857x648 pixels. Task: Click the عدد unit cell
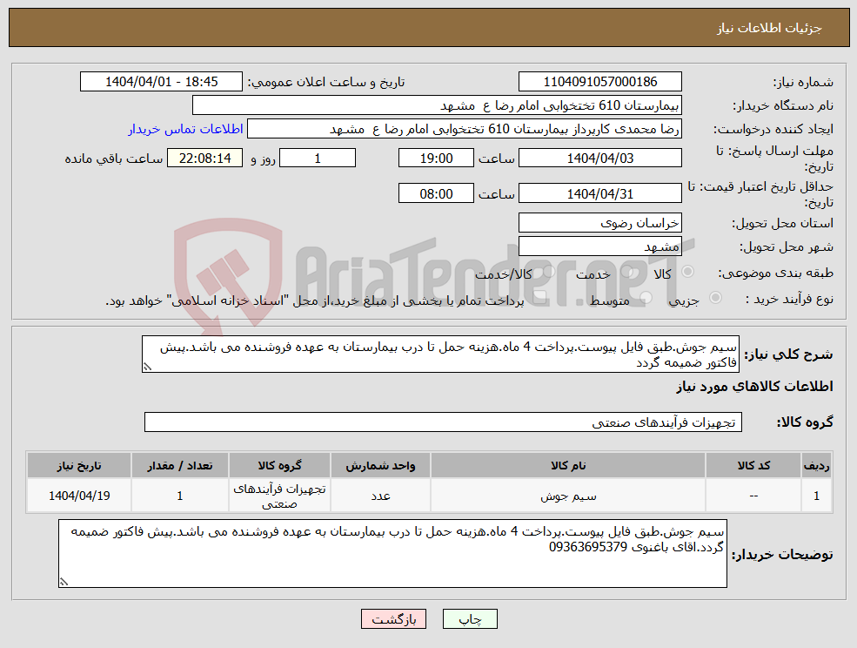(x=380, y=496)
